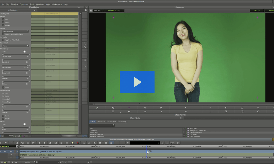Click Chroma Key Color swatch

24,52
